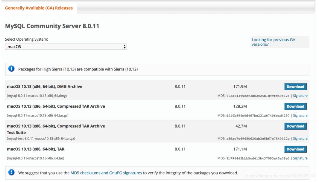Click the Packages for High Sierra compatibility notice
This screenshot has height=182, width=319.
point(78,69)
